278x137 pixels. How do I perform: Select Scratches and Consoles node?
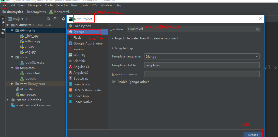[31, 105]
